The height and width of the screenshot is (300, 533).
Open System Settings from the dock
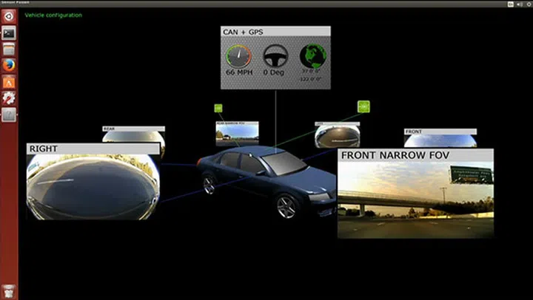[10, 98]
